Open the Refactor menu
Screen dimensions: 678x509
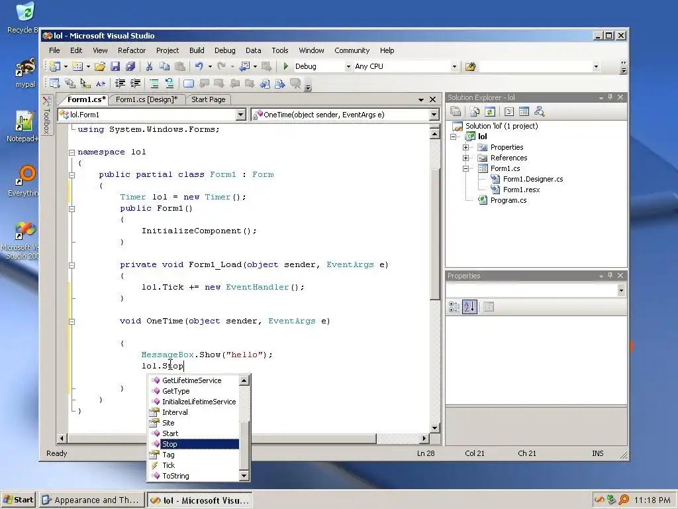tap(132, 50)
